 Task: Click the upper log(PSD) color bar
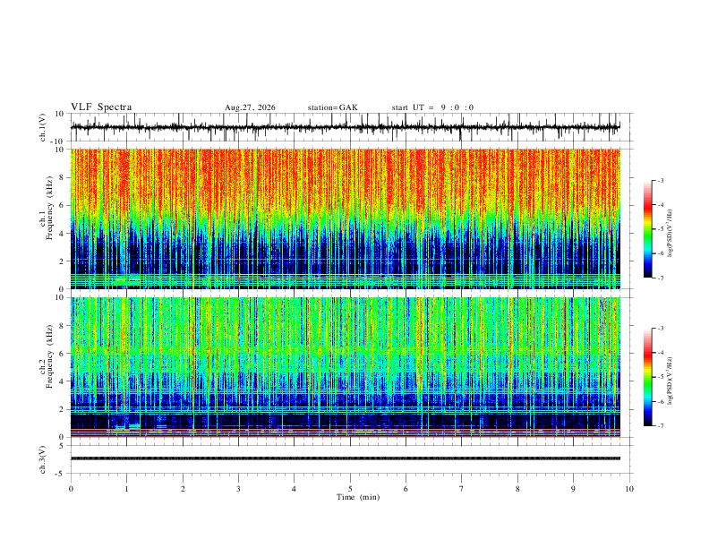[647, 229]
